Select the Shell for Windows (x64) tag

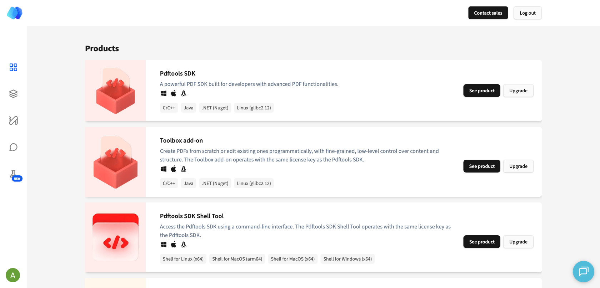tap(347, 259)
